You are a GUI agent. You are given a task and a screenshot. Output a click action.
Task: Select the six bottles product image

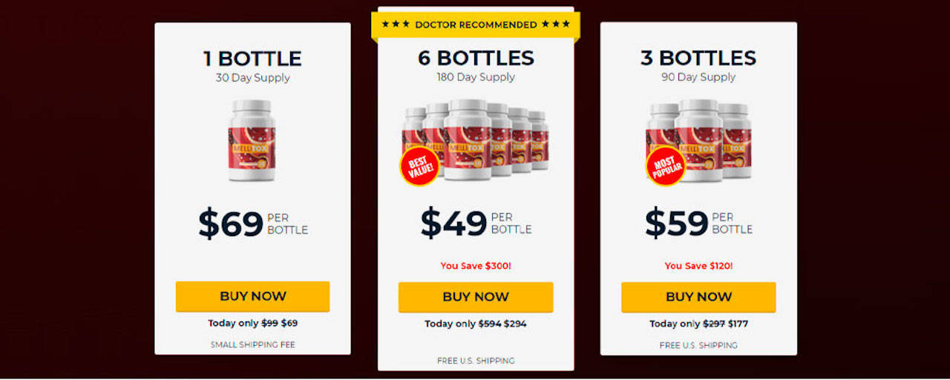click(476, 141)
